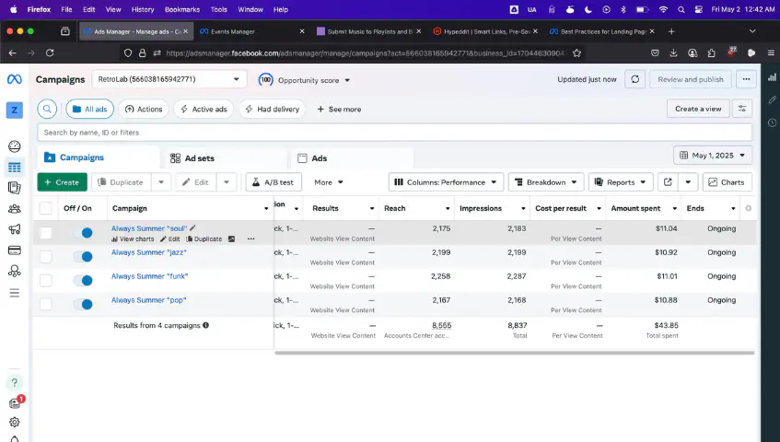Open Account overview gauge icon in sidebar

(x=15, y=146)
